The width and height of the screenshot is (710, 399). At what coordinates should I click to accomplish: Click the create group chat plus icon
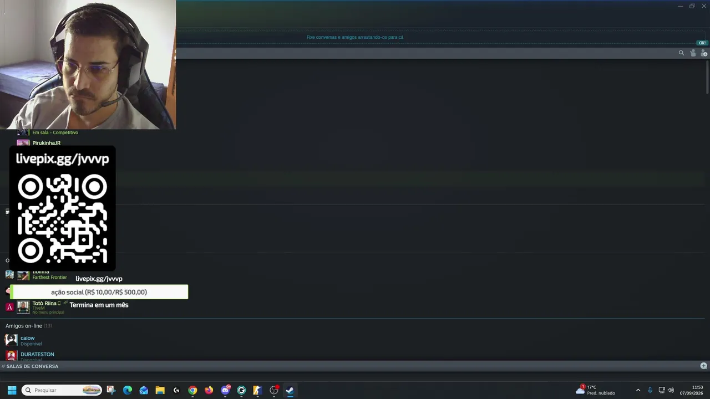click(703, 366)
